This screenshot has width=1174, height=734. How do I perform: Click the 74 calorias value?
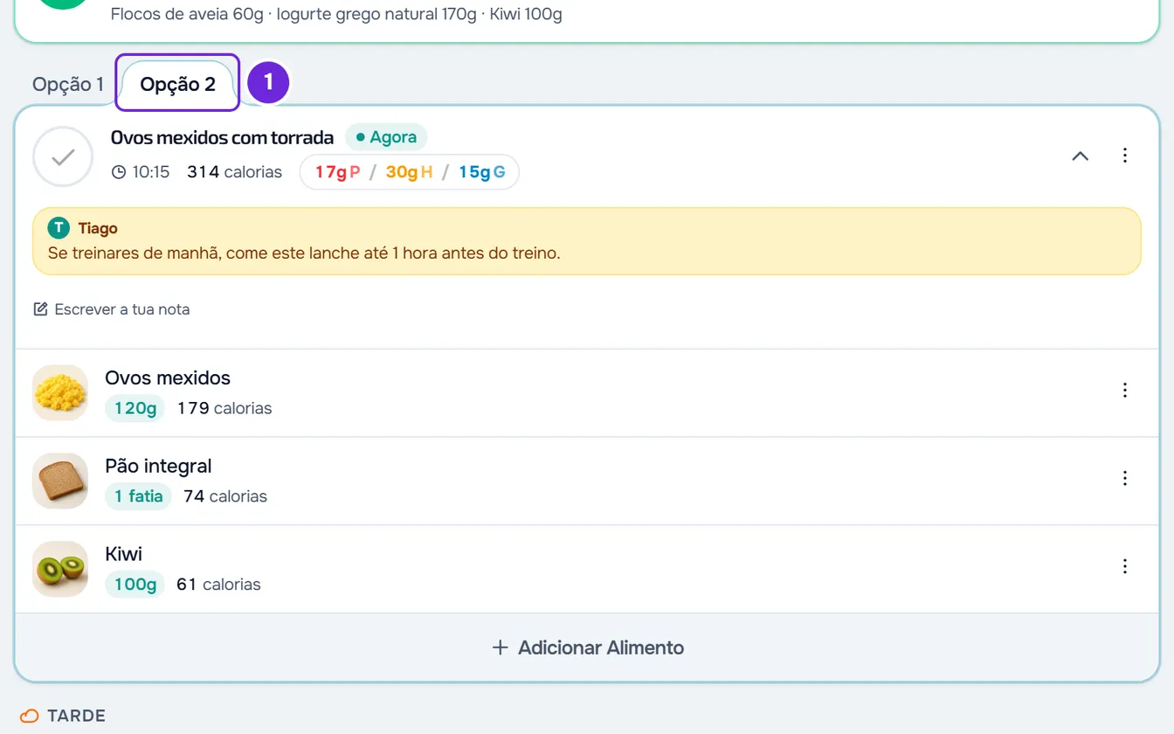[x=225, y=496]
